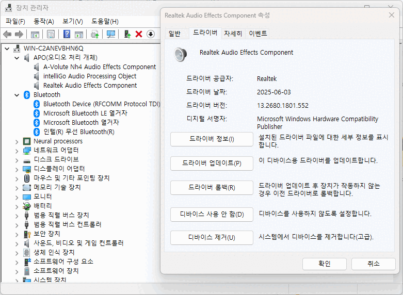Click the speaker icon for A-Volute Nh4 component
The width and height of the screenshot is (403, 295).
[37, 67]
